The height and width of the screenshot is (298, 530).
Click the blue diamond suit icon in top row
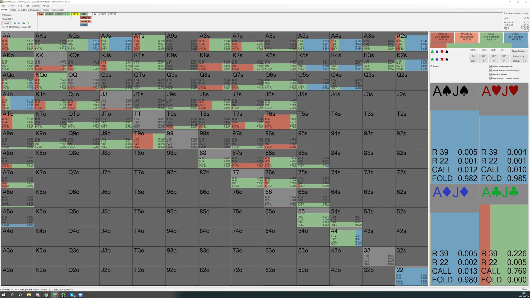click(437, 52)
